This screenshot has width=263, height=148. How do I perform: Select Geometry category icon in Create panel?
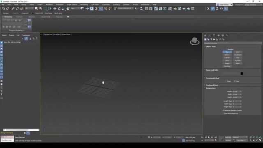click(x=205, y=39)
